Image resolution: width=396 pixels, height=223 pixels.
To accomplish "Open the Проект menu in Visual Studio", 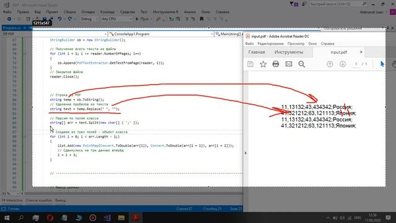I will pyautogui.click(x=52, y=12).
